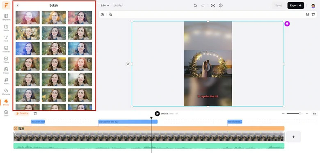This screenshot has height=153, width=320.
Task: Open the Videos sidebar panel
Action: tap(6, 60)
